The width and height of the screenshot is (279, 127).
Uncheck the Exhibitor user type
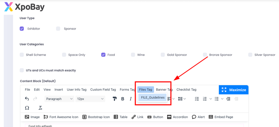pyautogui.click(x=22, y=29)
